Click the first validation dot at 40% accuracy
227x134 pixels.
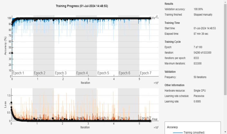click(12, 53)
